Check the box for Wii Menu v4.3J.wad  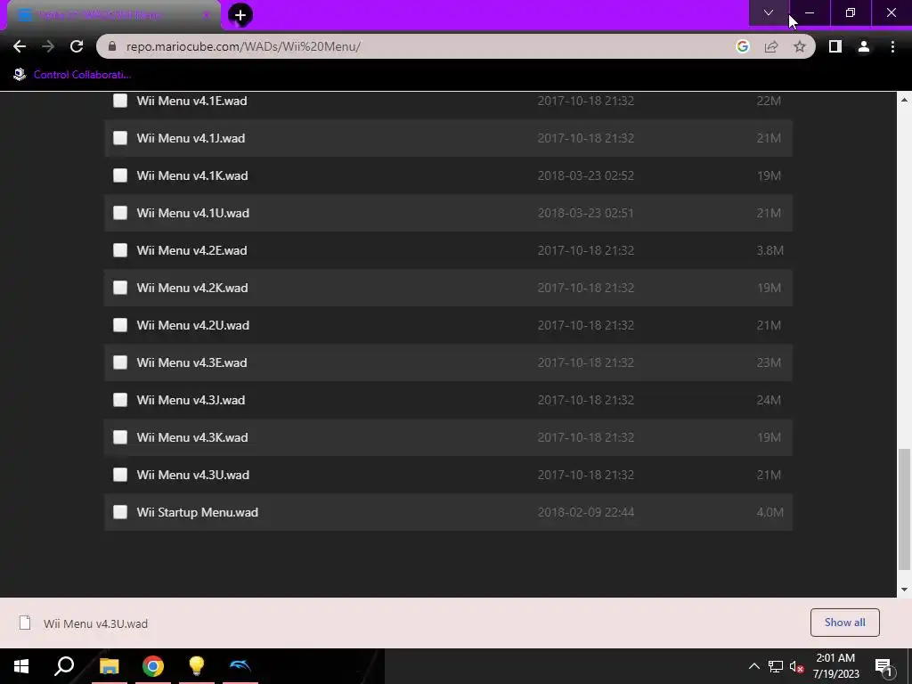pos(120,400)
